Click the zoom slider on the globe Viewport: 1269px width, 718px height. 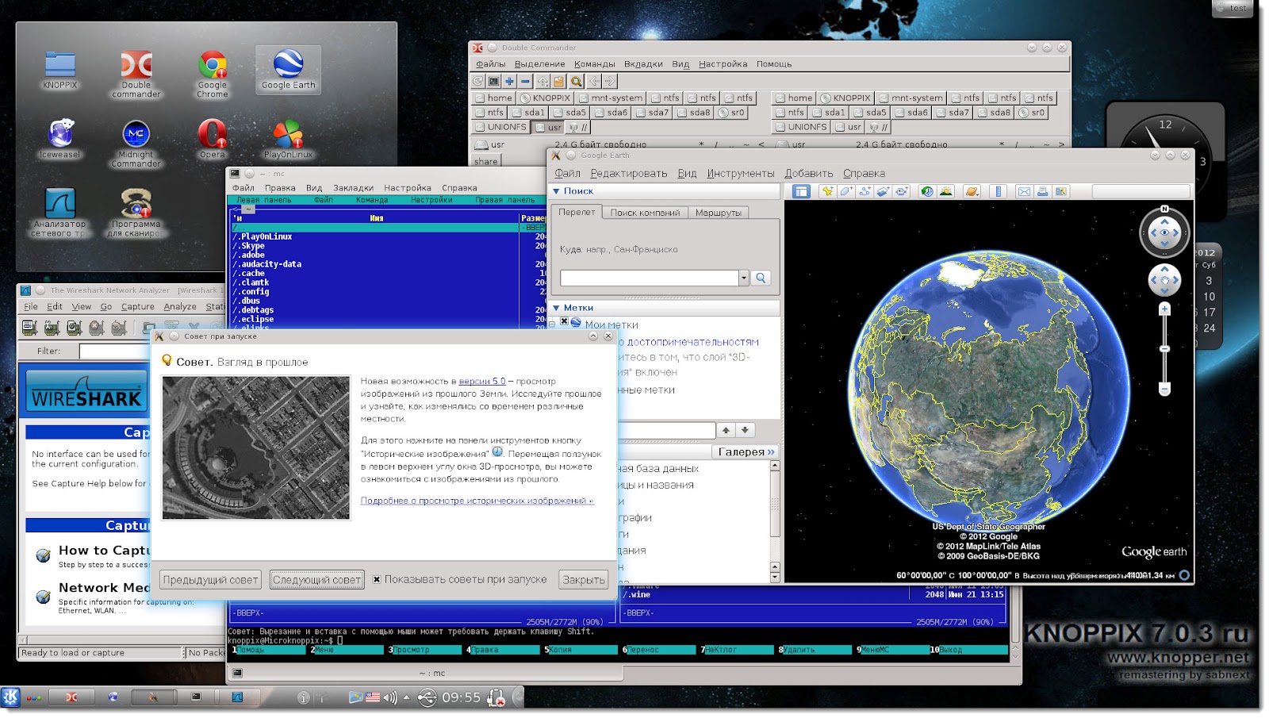click(1164, 349)
